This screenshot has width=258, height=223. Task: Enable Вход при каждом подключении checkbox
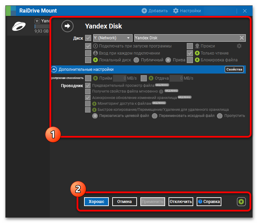pos(88,53)
